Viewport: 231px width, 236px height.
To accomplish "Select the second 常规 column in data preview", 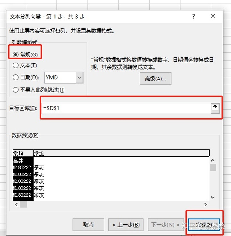I will 121,154.
